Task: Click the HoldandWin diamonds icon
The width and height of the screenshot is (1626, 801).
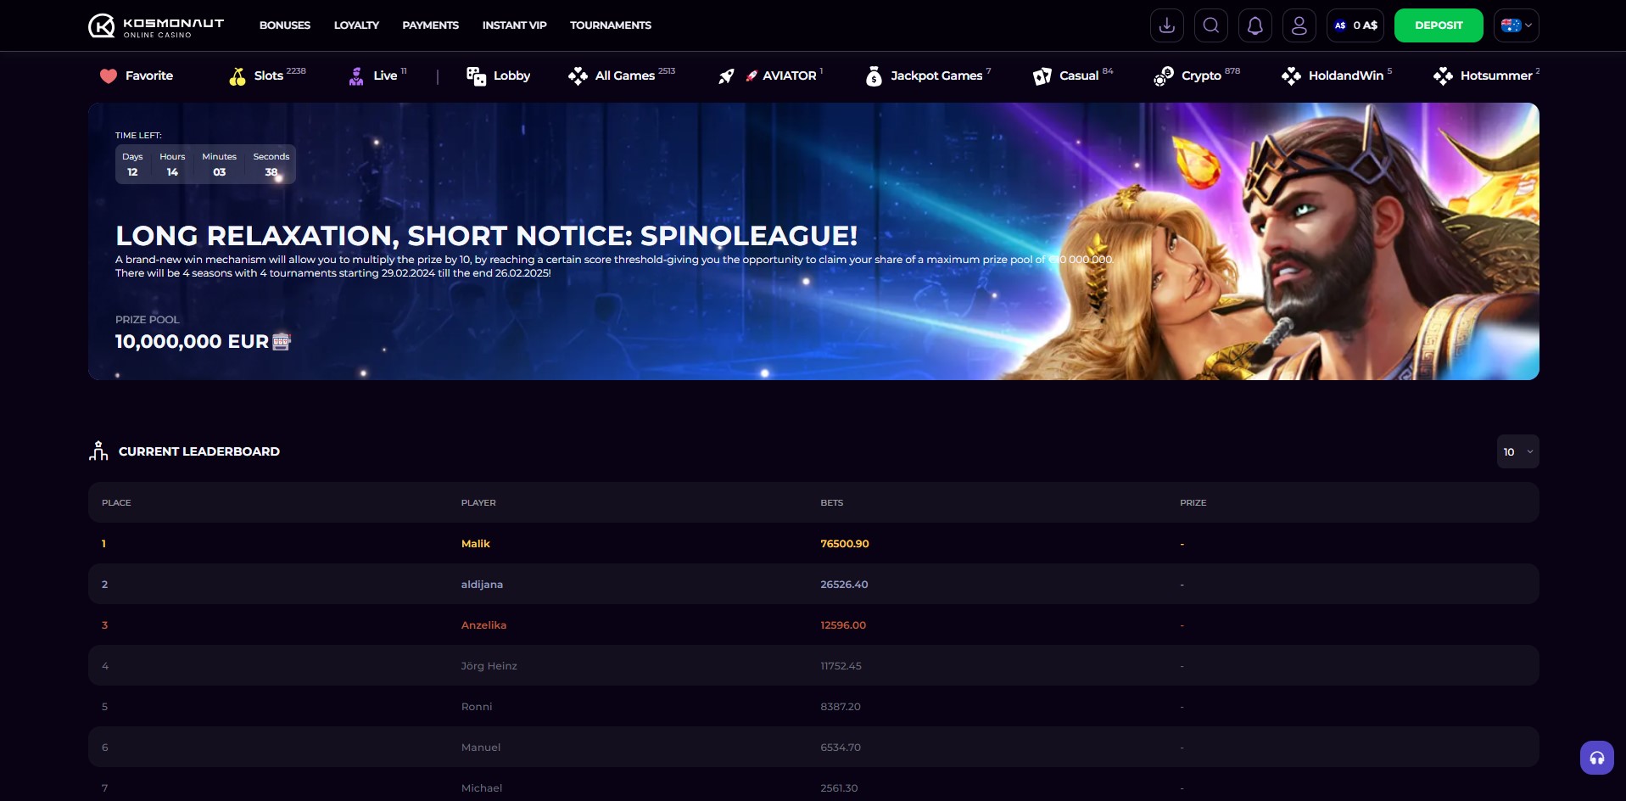Action: tap(1291, 76)
